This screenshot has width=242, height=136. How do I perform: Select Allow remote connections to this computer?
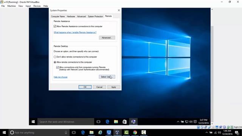tap(55, 62)
